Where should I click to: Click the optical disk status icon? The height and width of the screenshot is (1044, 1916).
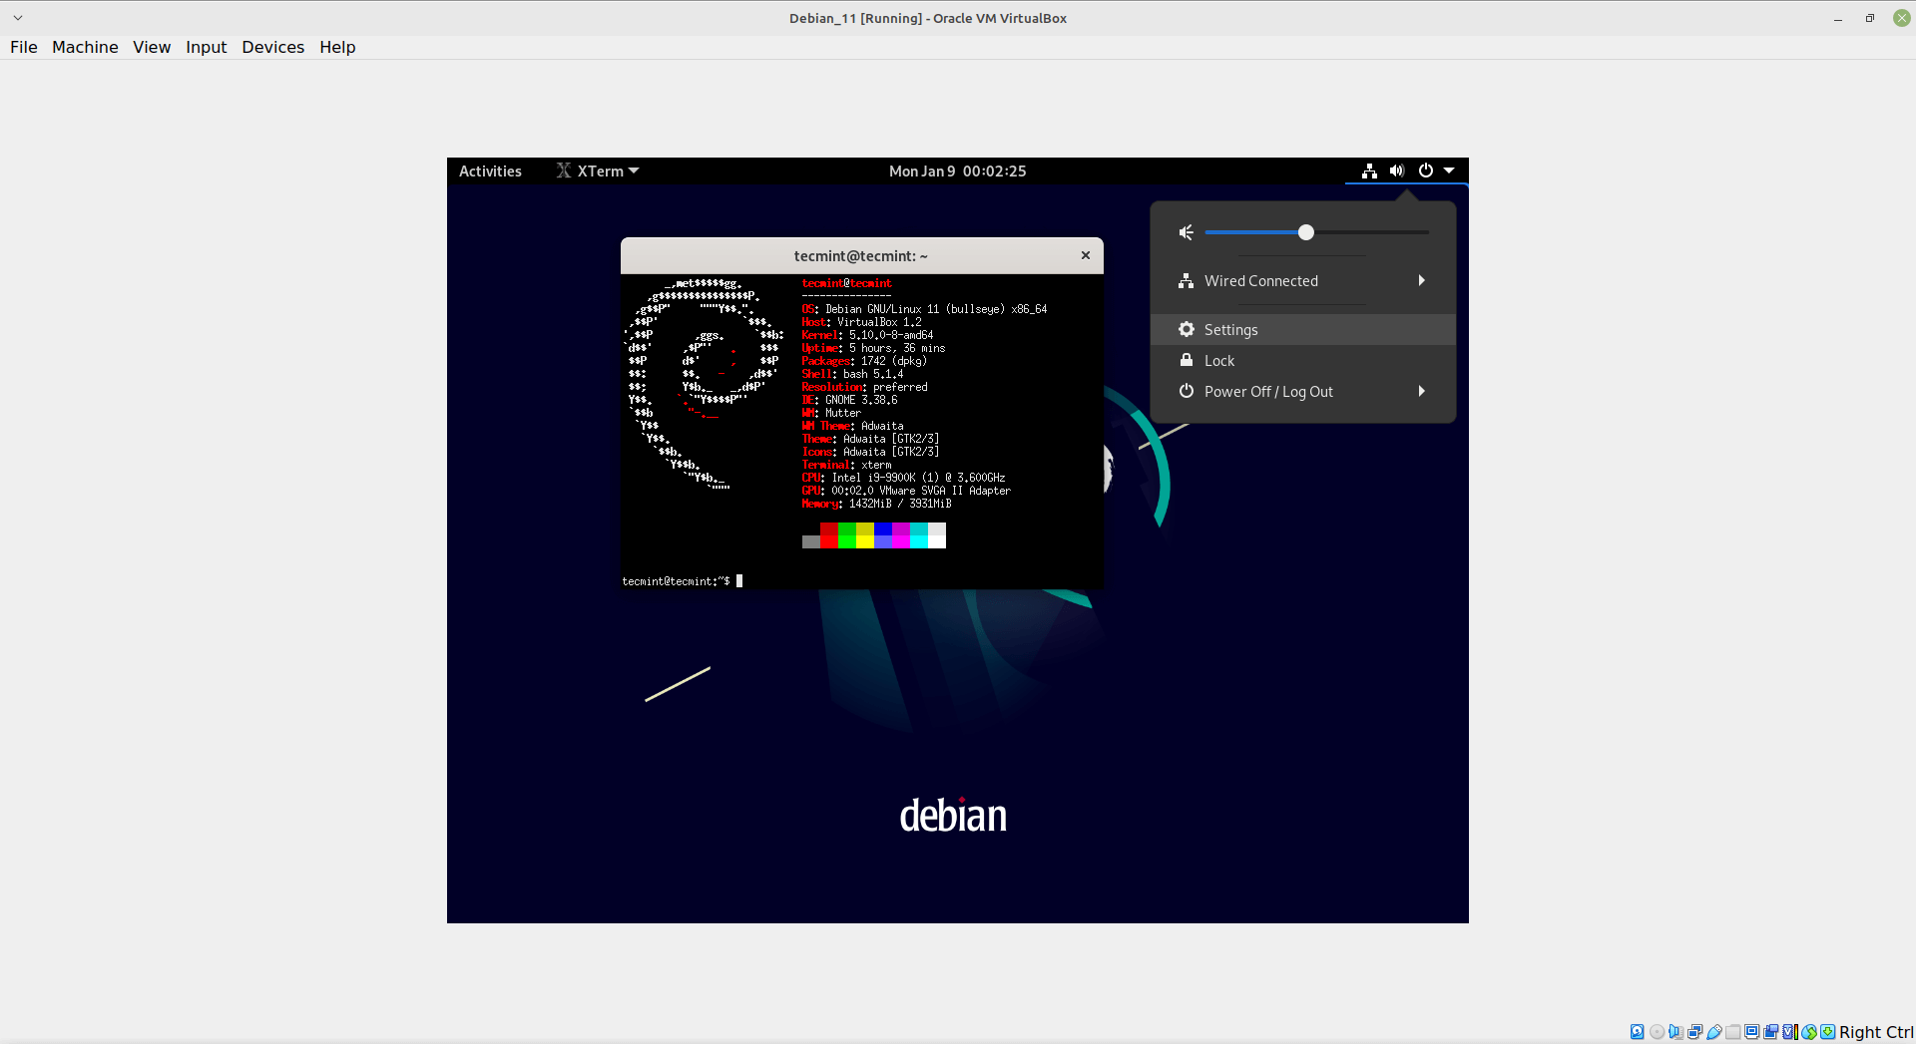pyautogui.click(x=1657, y=1032)
